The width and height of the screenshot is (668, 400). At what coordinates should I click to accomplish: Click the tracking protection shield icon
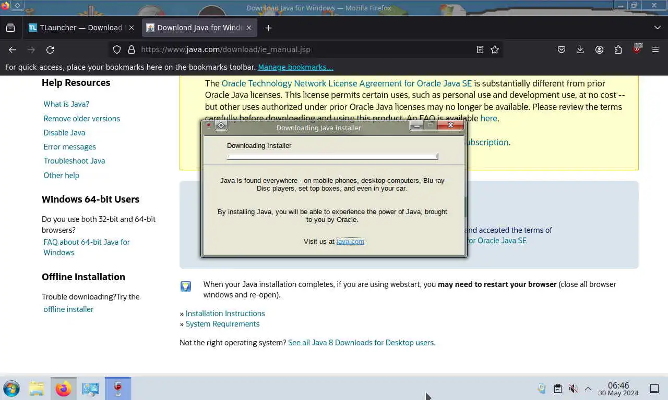117,49
